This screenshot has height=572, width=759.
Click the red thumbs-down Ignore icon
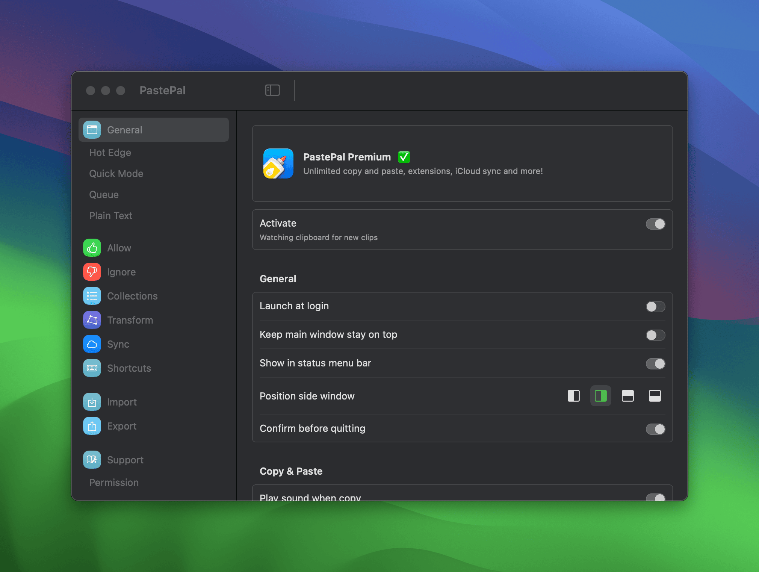[92, 272]
